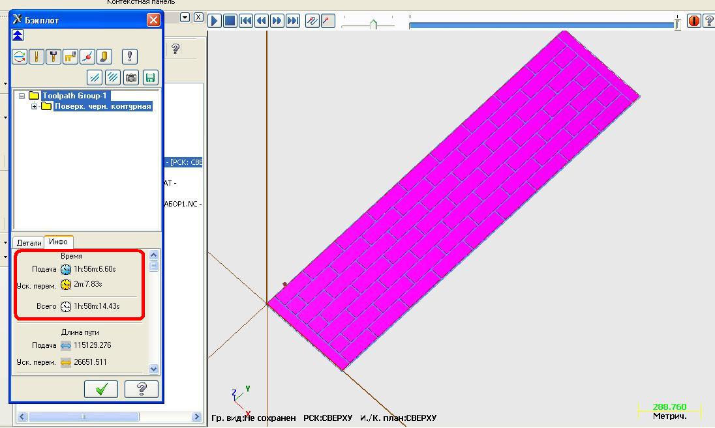Click the restrict drawing two-line icon

coord(95,78)
